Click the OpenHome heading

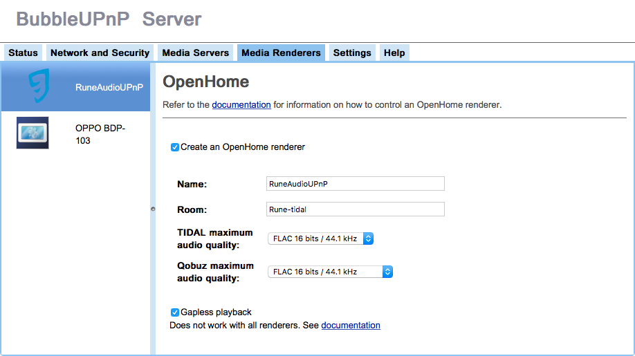click(205, 82)
